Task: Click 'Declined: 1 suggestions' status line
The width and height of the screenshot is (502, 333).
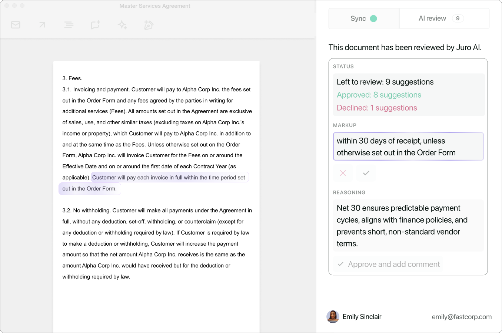Action: pos(376,108)
